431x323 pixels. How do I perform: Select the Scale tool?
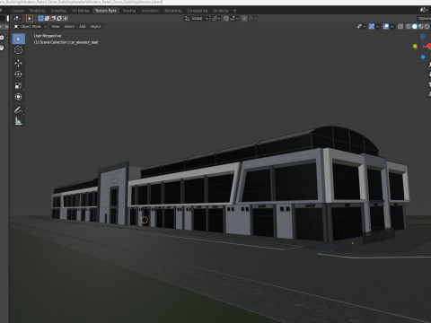pos(19,85)
